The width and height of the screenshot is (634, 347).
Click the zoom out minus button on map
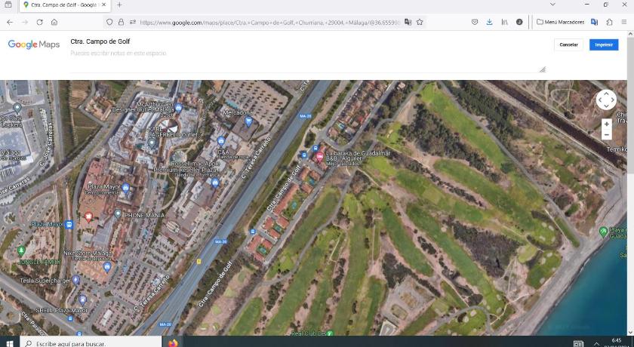pyautogui.click(x=606, y=135)
